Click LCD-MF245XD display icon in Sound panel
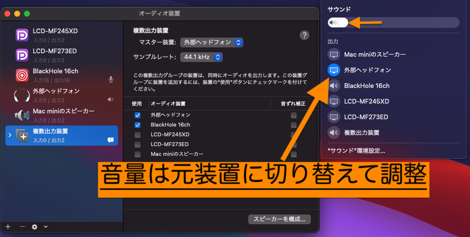470x237 pixels. 334,101
